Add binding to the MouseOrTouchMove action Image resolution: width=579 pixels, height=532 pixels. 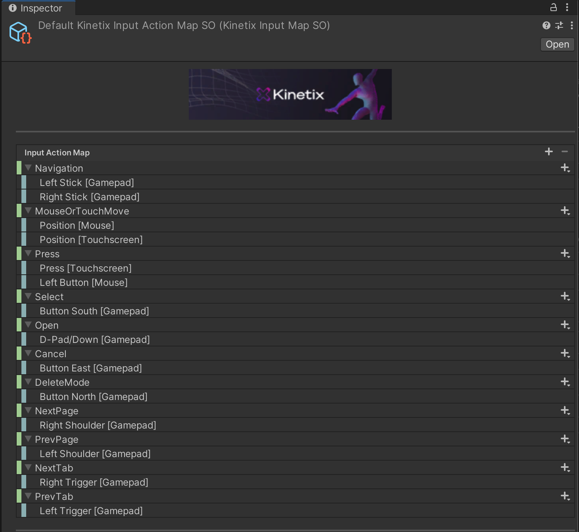pyautogui.click(x=565, y=211)
